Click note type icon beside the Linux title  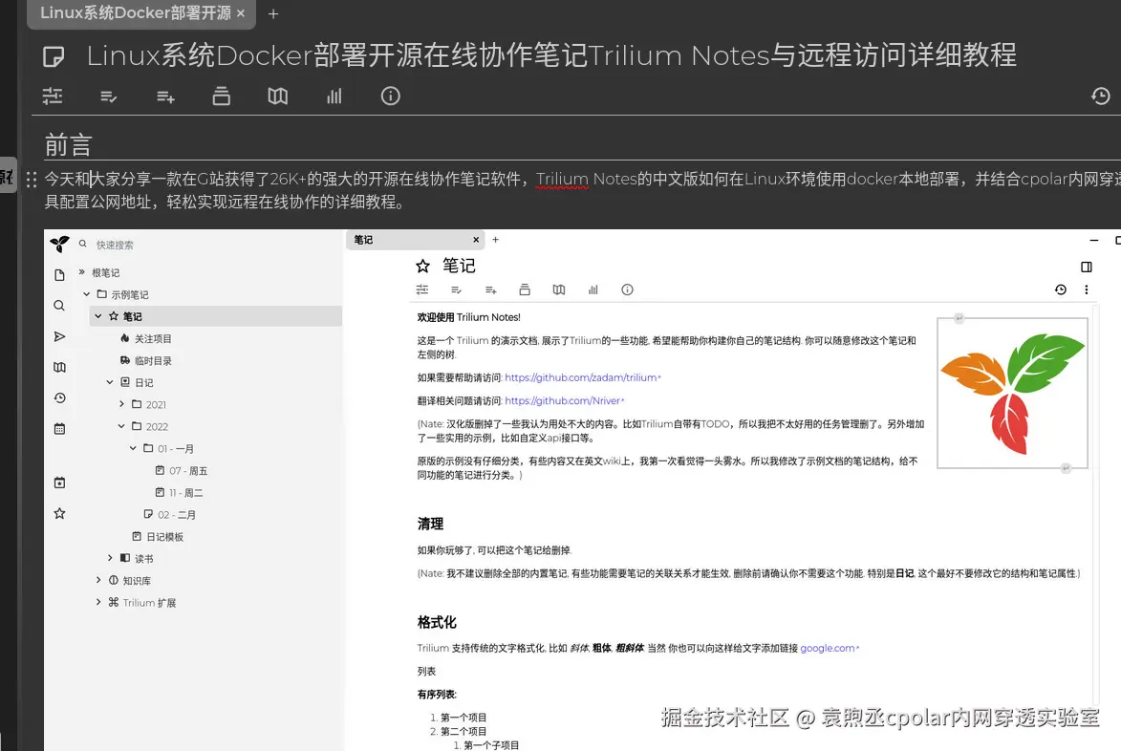click(x=54, y=55)
